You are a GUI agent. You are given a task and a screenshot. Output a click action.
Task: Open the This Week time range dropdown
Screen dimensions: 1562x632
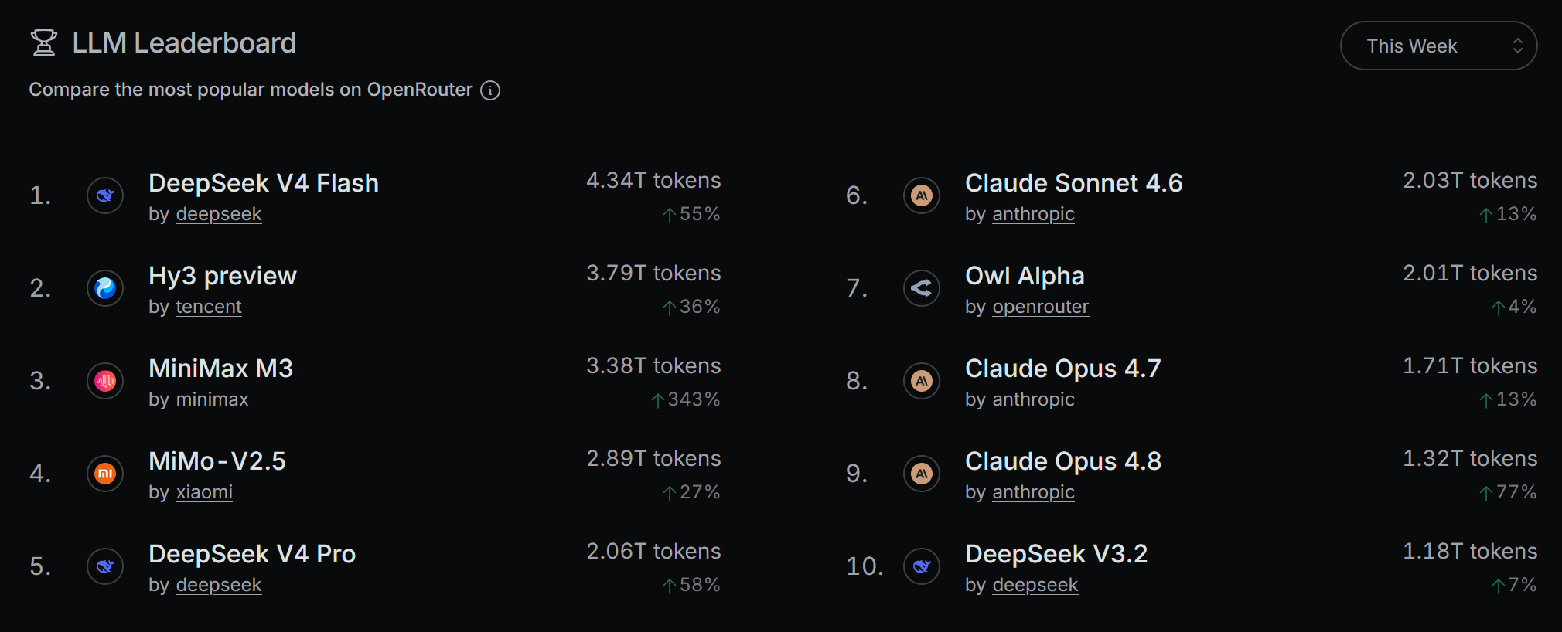(1438, 46)
